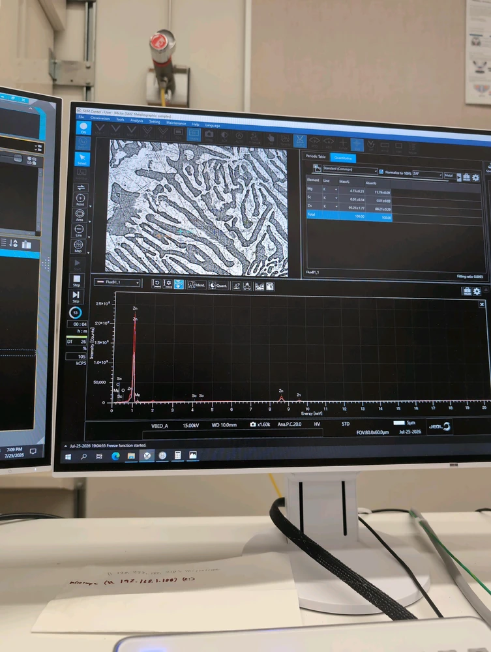Click the Select arrow tool

(82, 159)
